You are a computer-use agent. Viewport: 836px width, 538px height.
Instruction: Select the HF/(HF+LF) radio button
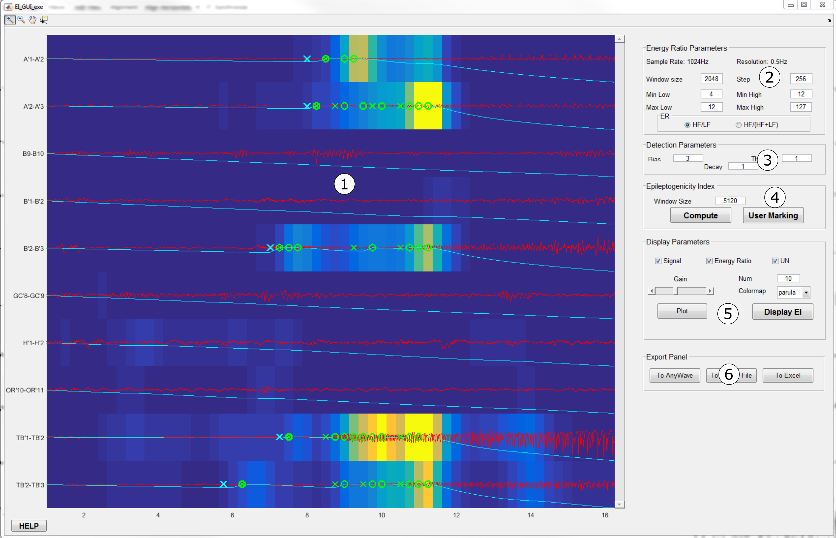(x=739, y=125)
